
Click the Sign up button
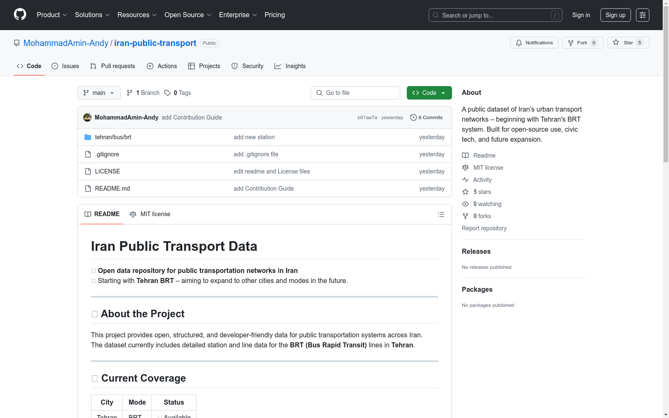click(615, 15)
